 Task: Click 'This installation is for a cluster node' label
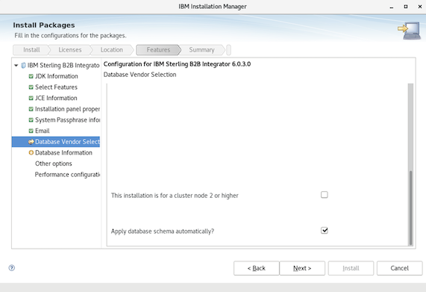175,196
